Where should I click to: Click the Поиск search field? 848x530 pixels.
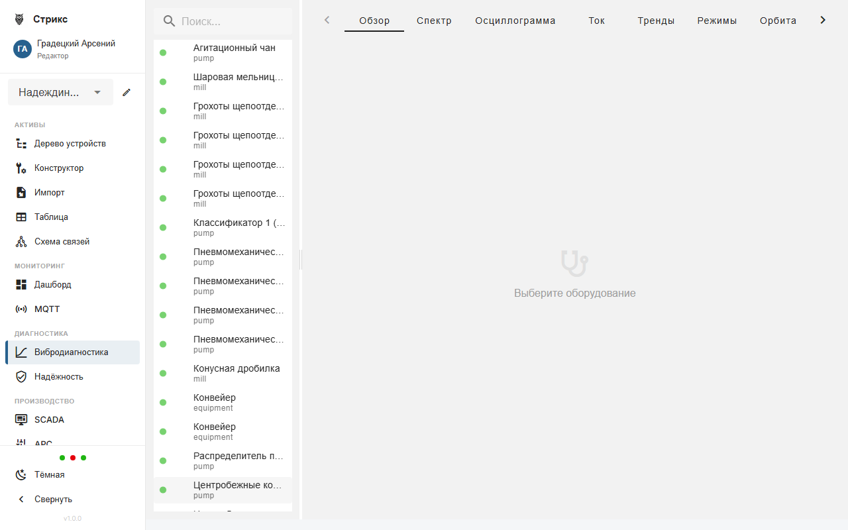232,21
